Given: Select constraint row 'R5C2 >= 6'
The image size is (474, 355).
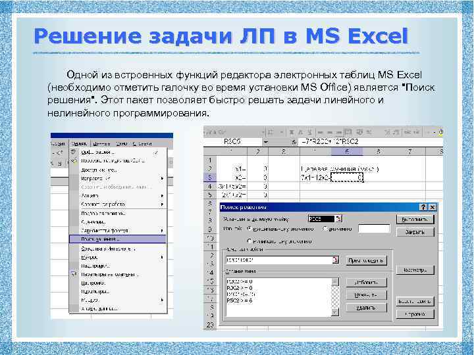Looking at the screenshot, I should point(240,300).
